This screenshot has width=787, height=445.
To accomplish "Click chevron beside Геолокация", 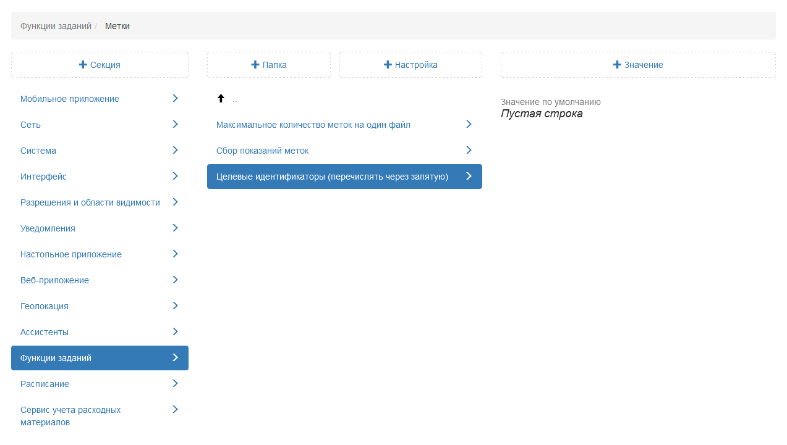I will 175,306.
